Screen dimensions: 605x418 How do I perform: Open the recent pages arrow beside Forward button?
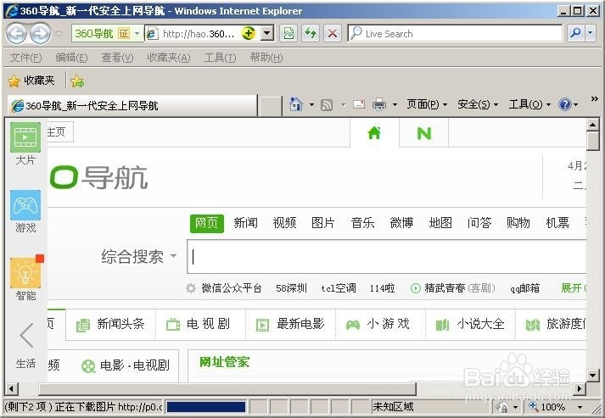[59, 34]
